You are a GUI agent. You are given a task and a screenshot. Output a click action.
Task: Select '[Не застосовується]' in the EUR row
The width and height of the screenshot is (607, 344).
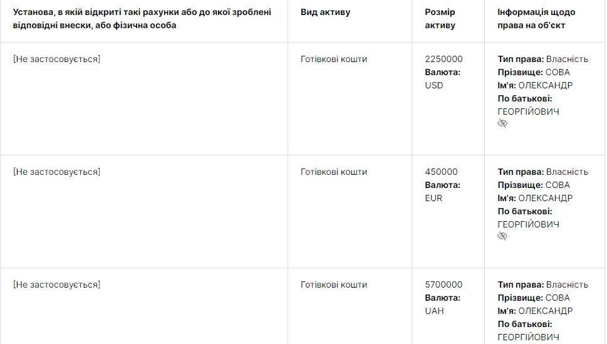(x=56, y=172)
